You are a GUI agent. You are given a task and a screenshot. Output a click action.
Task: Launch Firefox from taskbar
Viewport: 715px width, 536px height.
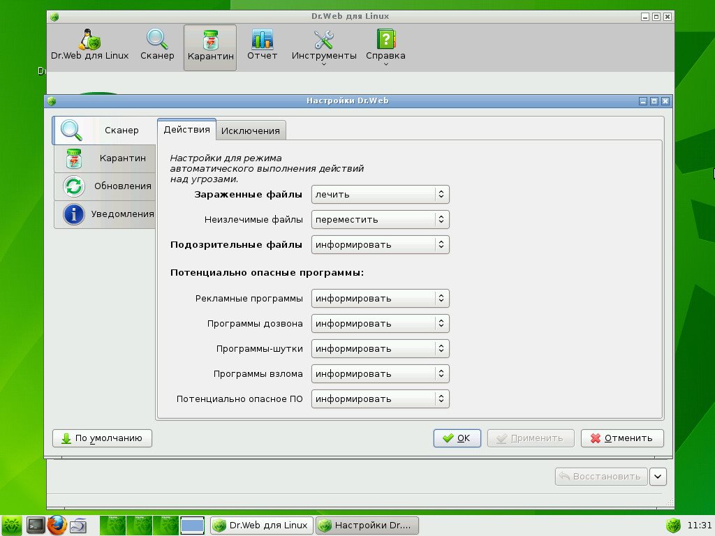pos(57,525)
